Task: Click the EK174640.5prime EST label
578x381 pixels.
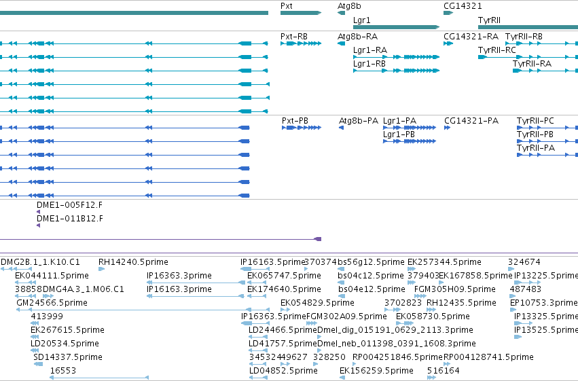Action: pyautogui.click(x=284, y=289)
